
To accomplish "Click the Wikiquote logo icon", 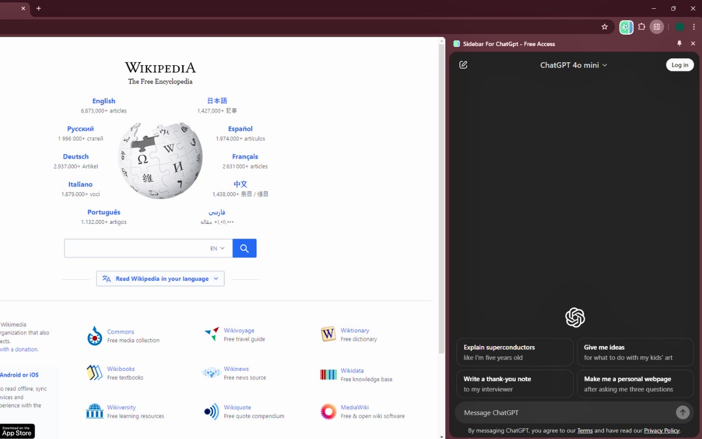I will coord(212,412).
